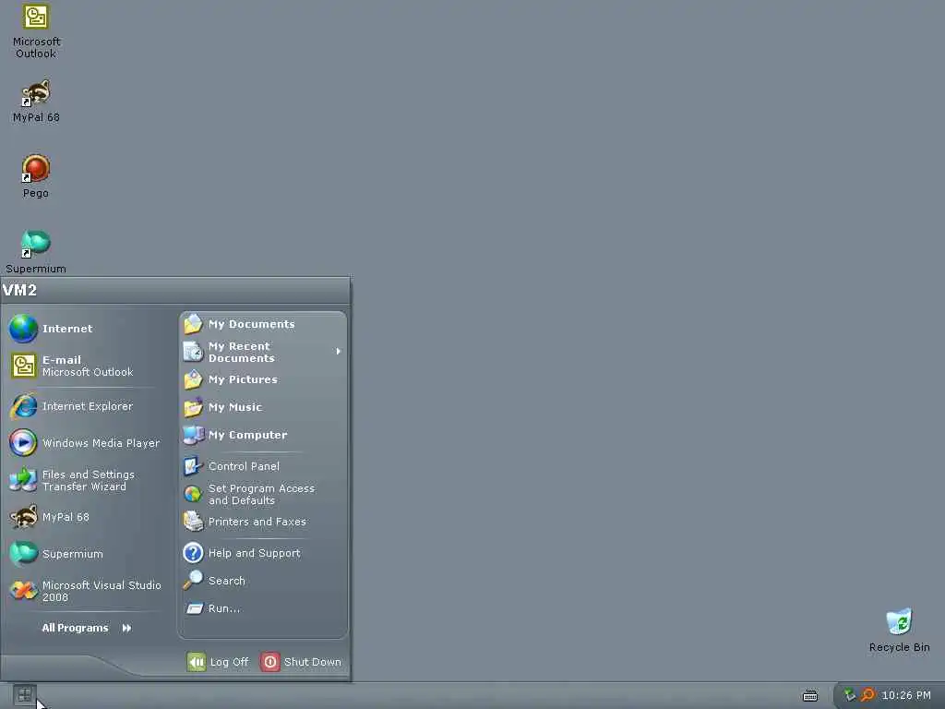Viewport: 945px width, 709px height.
Task: Click the My Documents folder icon
Action: tap(193, 324)
